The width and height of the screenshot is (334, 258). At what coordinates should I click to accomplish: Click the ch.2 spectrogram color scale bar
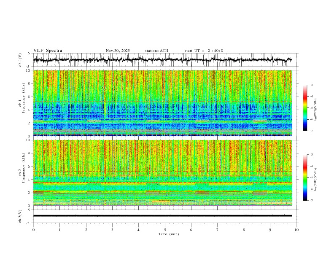click(305, 177)
